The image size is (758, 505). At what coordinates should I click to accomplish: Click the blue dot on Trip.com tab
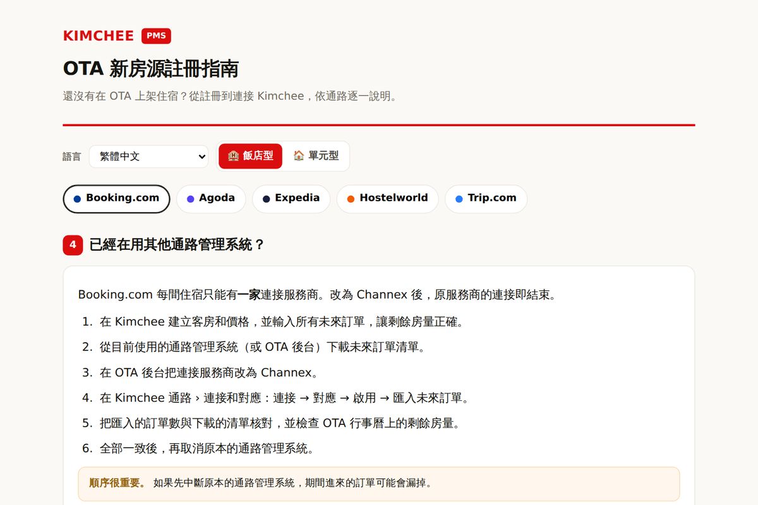[x=459, y=199]
